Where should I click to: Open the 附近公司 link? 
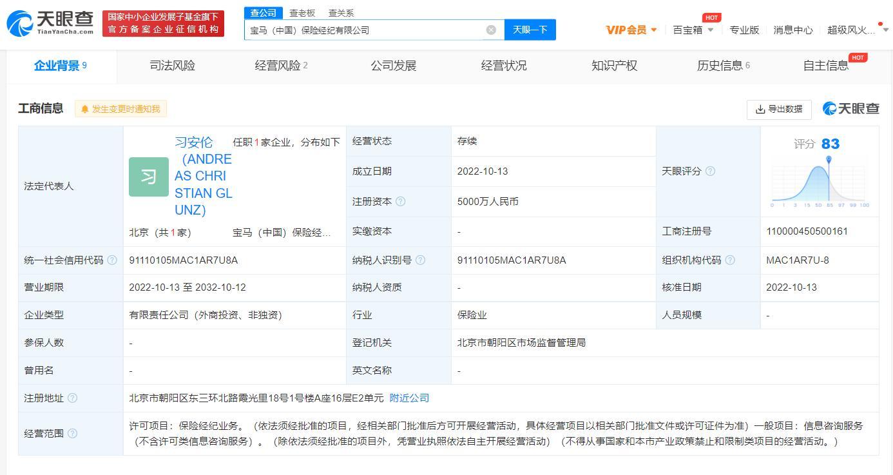409,398
